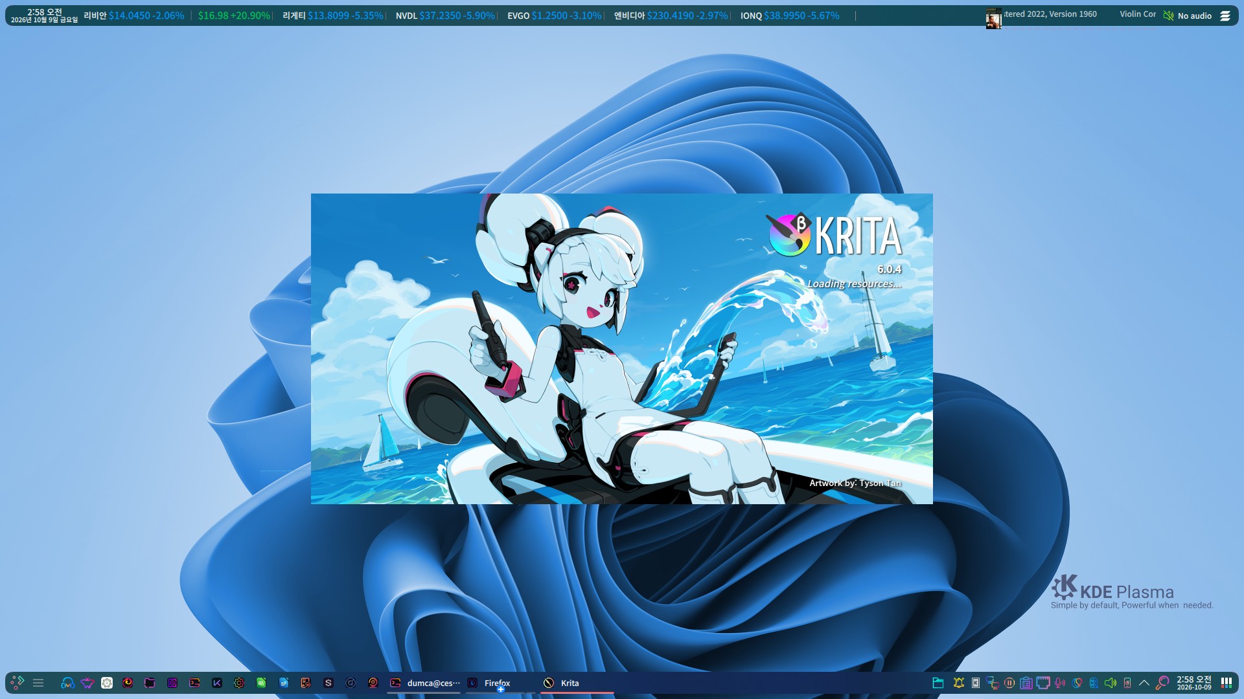Click the IONQ $38.9950 stock ticker entry
This screenshot has height=699, width=1244.
pyautogui.click(x=790, y=16)
